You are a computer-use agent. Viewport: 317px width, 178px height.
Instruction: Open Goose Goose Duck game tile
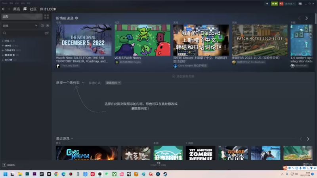233,153
